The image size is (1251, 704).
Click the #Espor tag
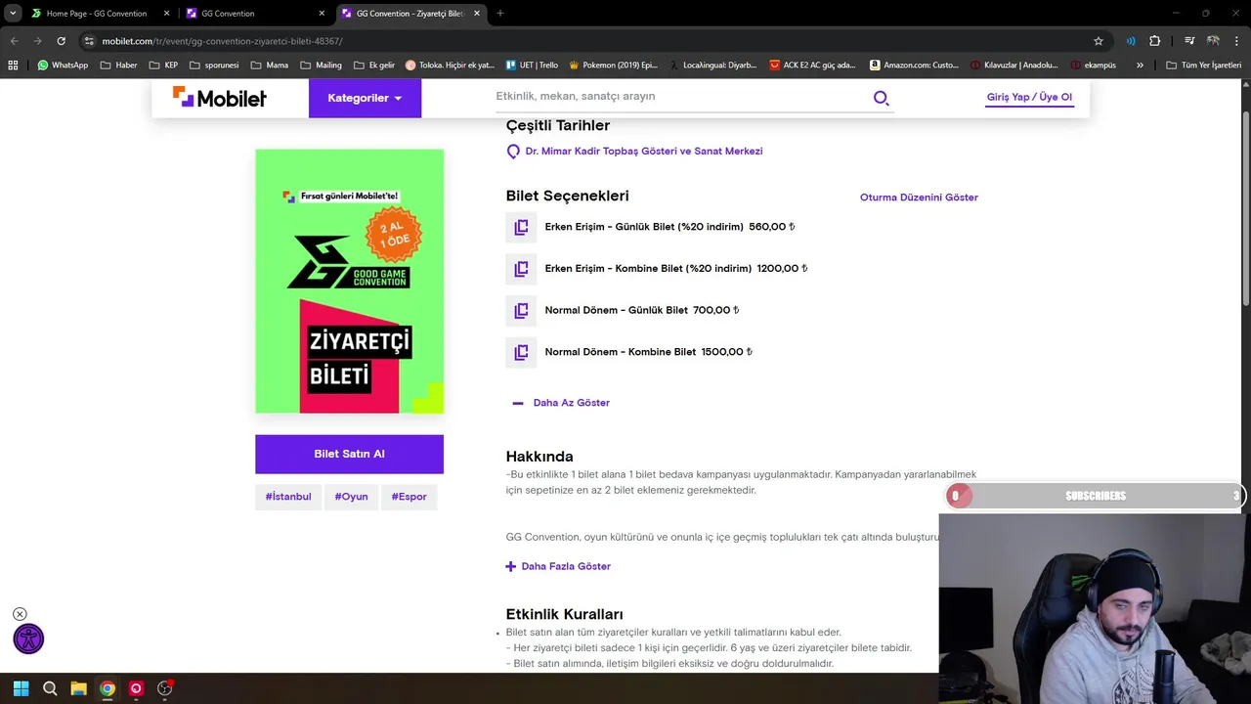point(410,497)
